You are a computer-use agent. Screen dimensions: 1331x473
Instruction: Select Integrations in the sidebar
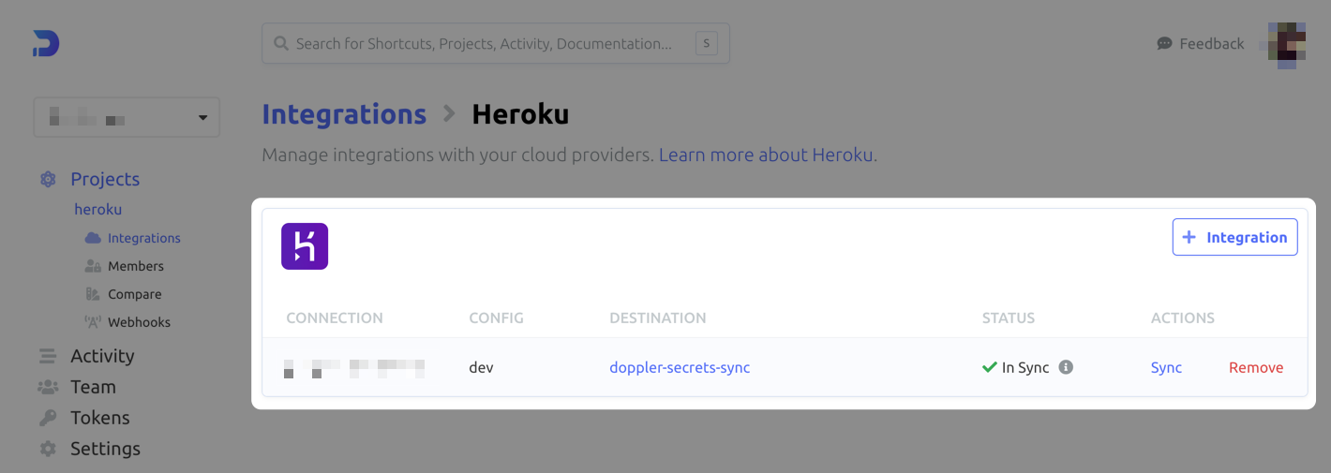pyautogui.click(x=144, y=238)
